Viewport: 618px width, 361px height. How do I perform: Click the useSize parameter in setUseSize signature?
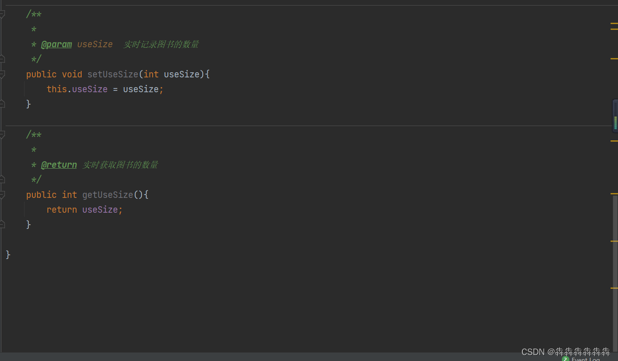pos(182,74)
